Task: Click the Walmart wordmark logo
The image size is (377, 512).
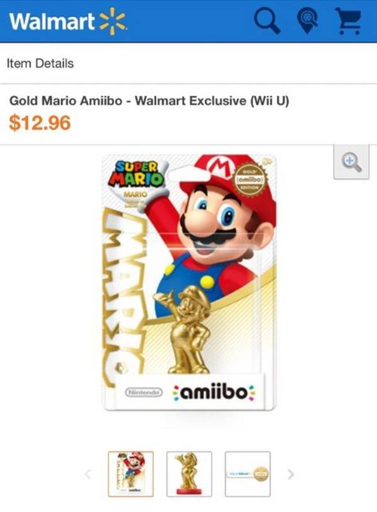Action: click(52, 21)
